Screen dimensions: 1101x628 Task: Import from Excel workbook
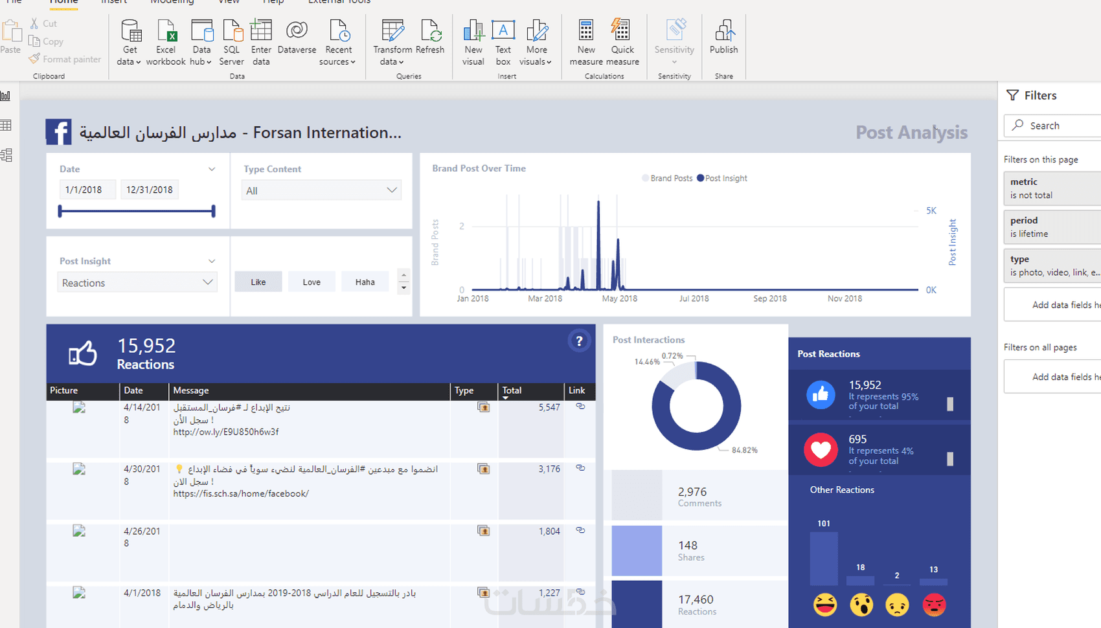166,42
